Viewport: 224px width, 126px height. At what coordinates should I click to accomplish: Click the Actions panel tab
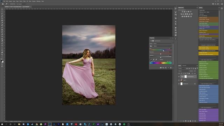[x=201, y=8]
